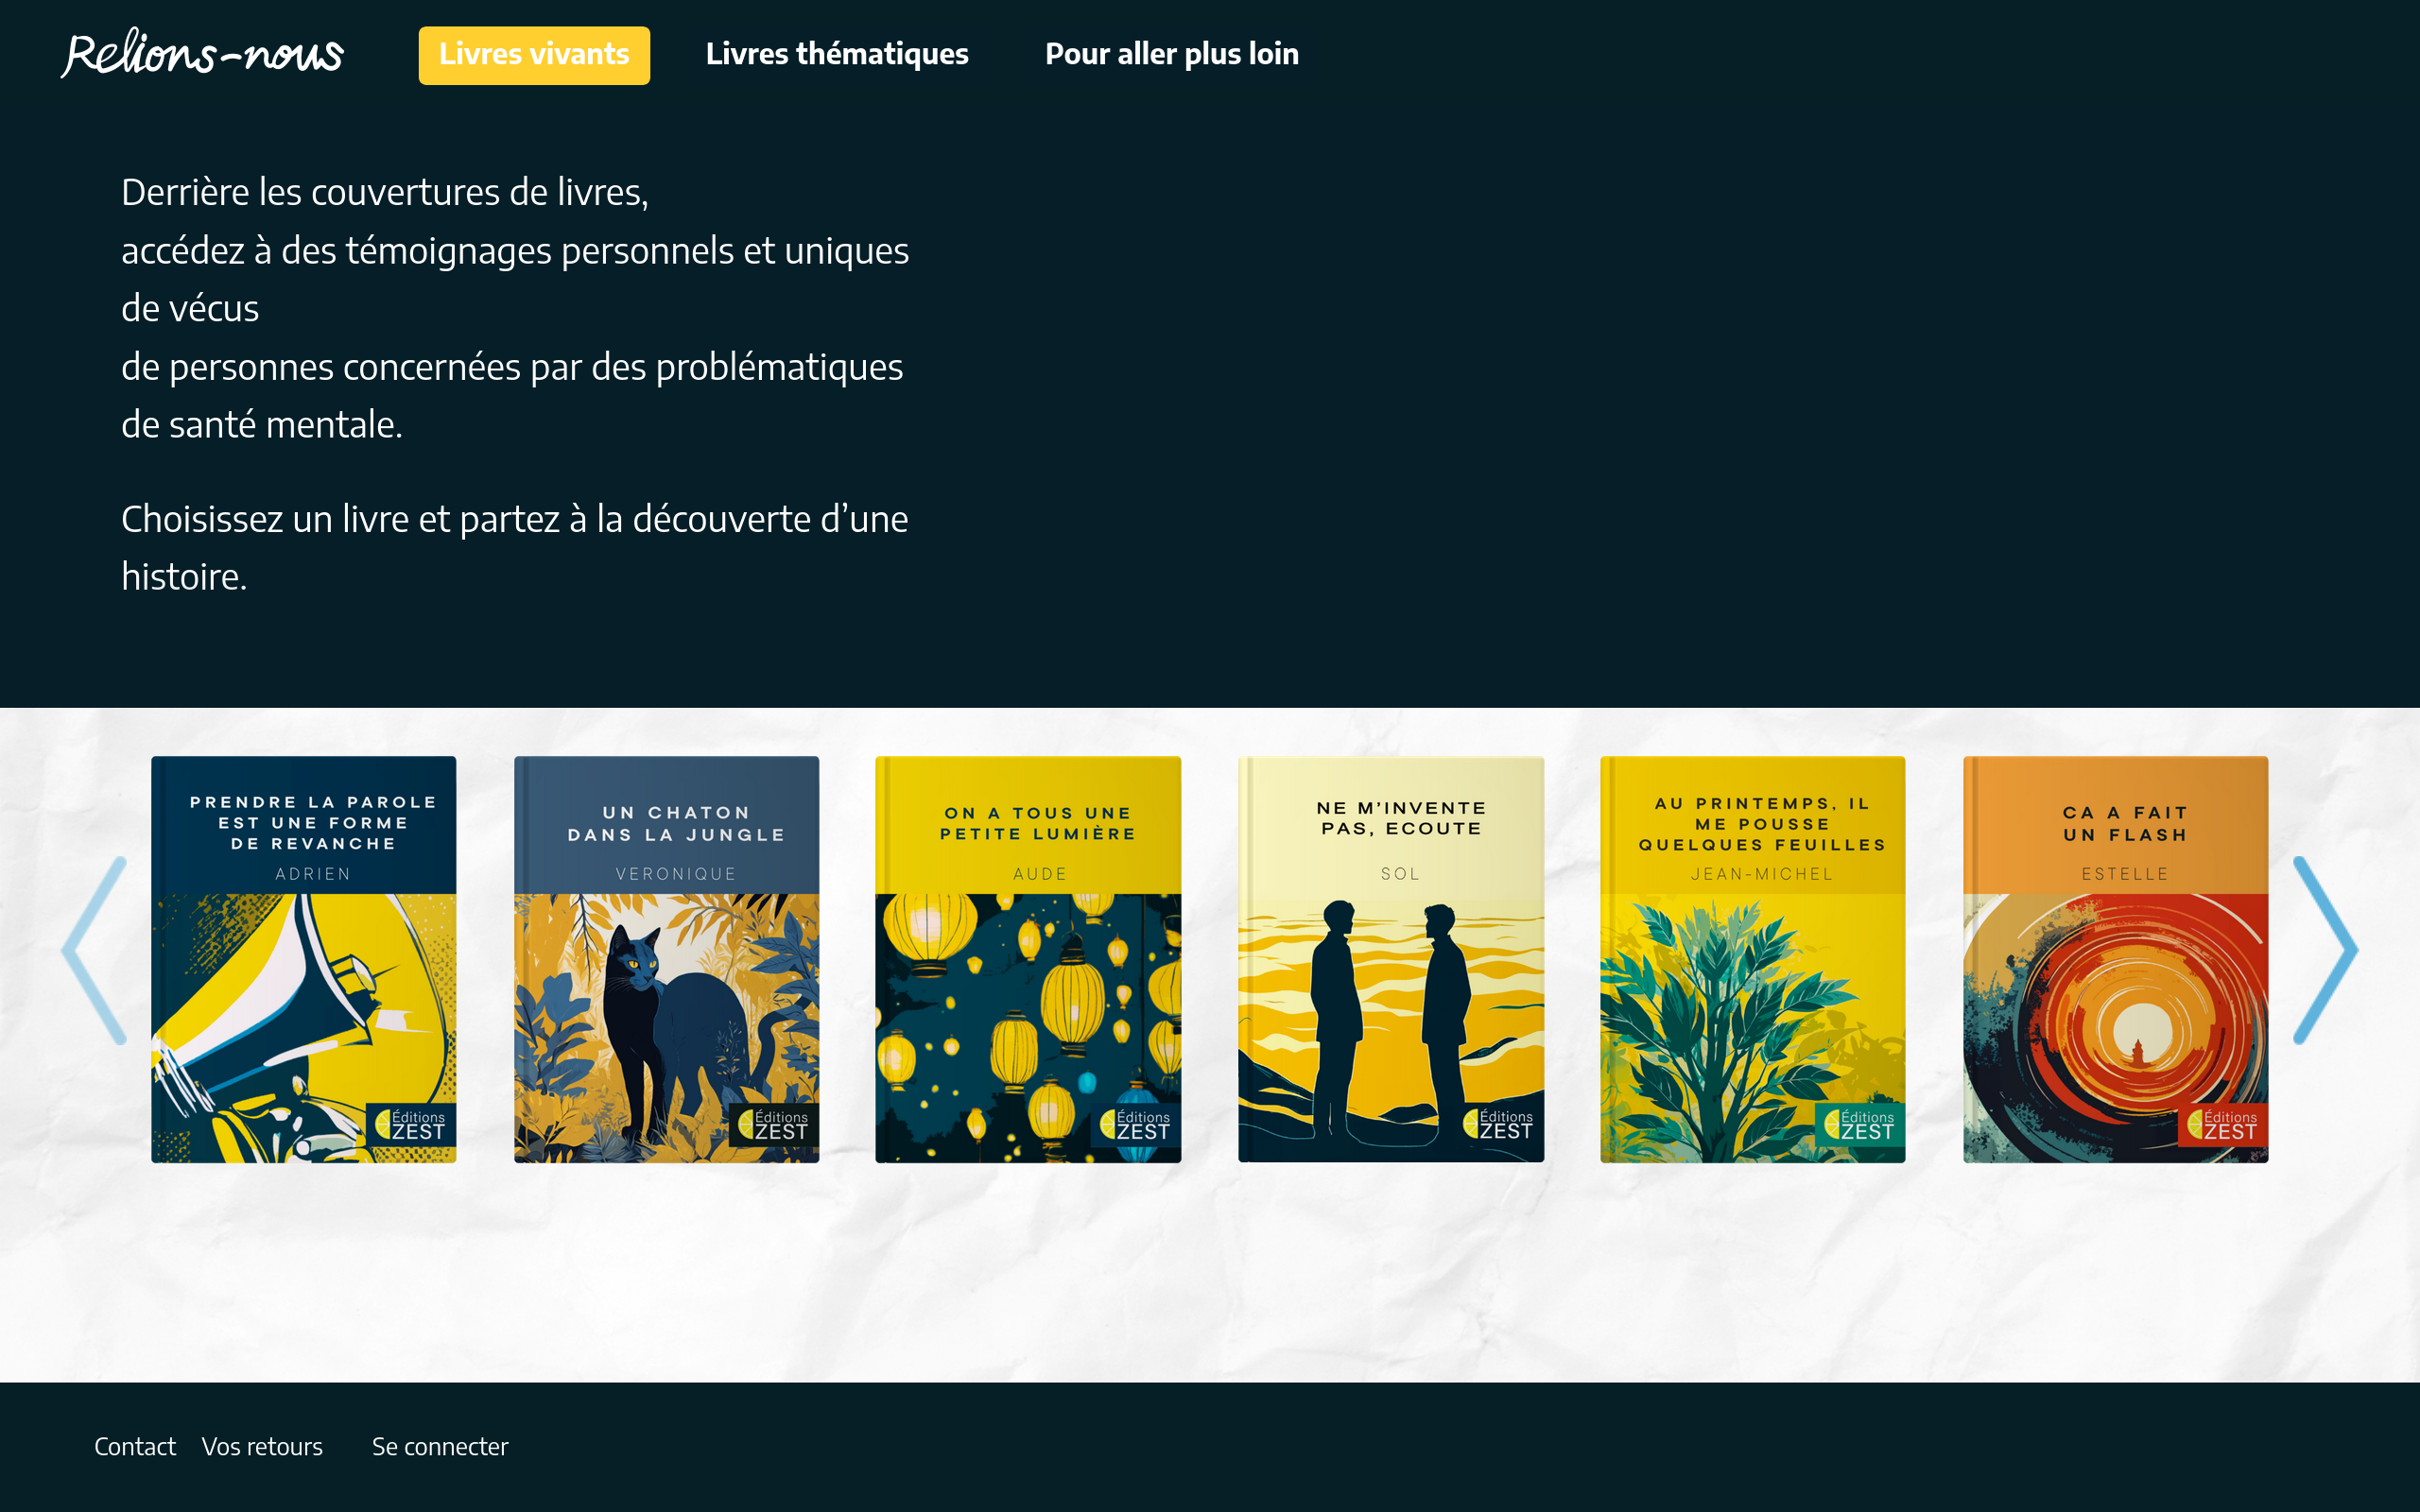Click the author name AUDE
The width and height of the screenshot is (2420, 1512).
(1040, 874)
